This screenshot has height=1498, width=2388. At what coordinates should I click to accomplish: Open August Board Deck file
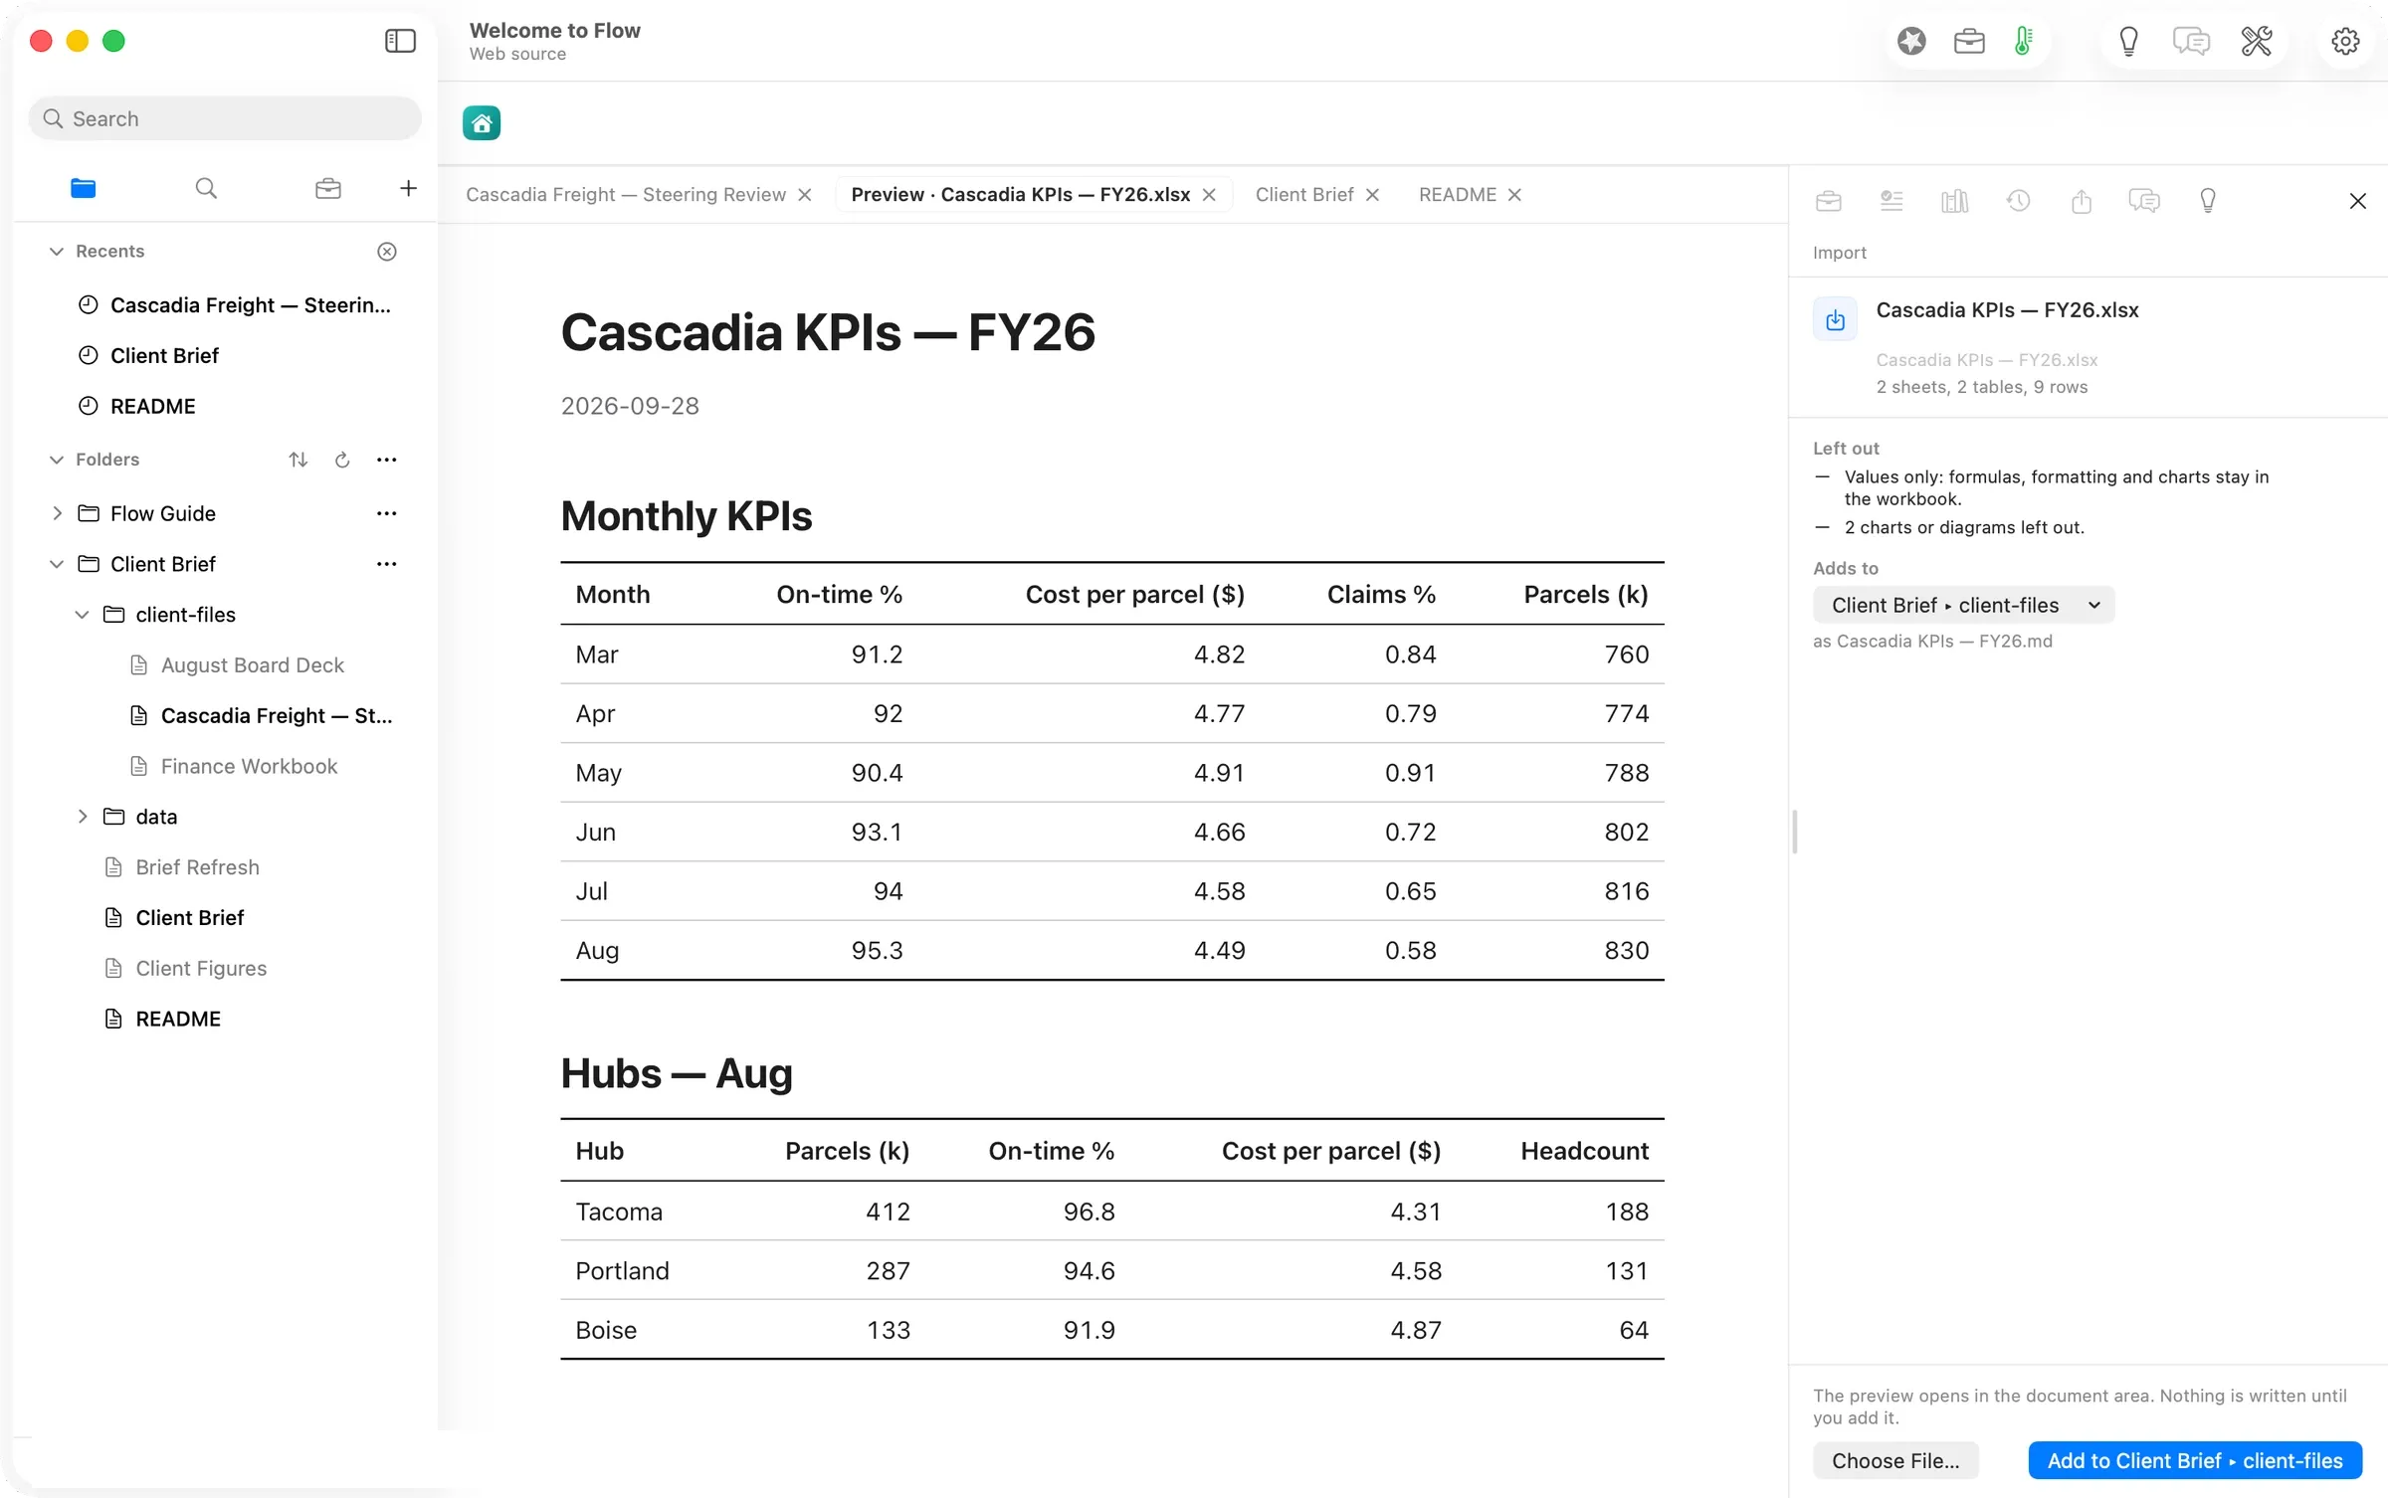252,665
